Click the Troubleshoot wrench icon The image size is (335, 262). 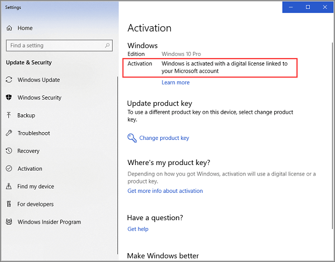(x=9, y=133)
